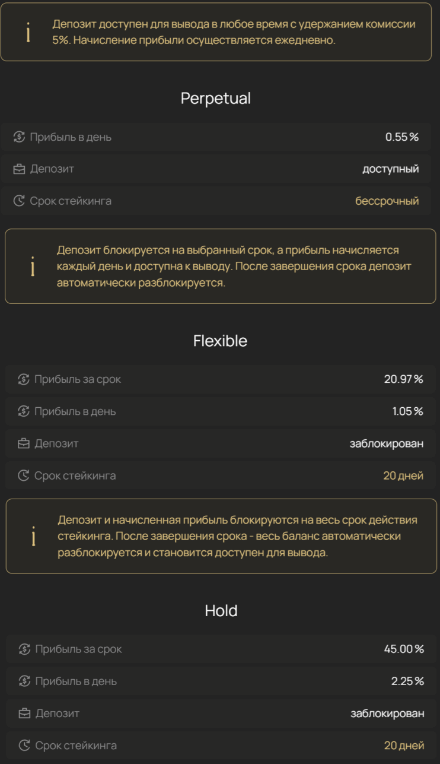Click the staking term clock icon under Hold
Screen dimensions: 440x764
(24, 745)
